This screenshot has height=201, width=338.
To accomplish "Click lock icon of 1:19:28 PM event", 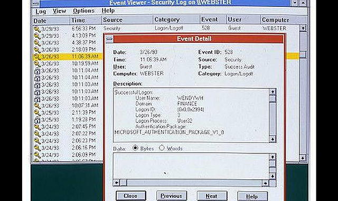I will (x=37, y=120).
